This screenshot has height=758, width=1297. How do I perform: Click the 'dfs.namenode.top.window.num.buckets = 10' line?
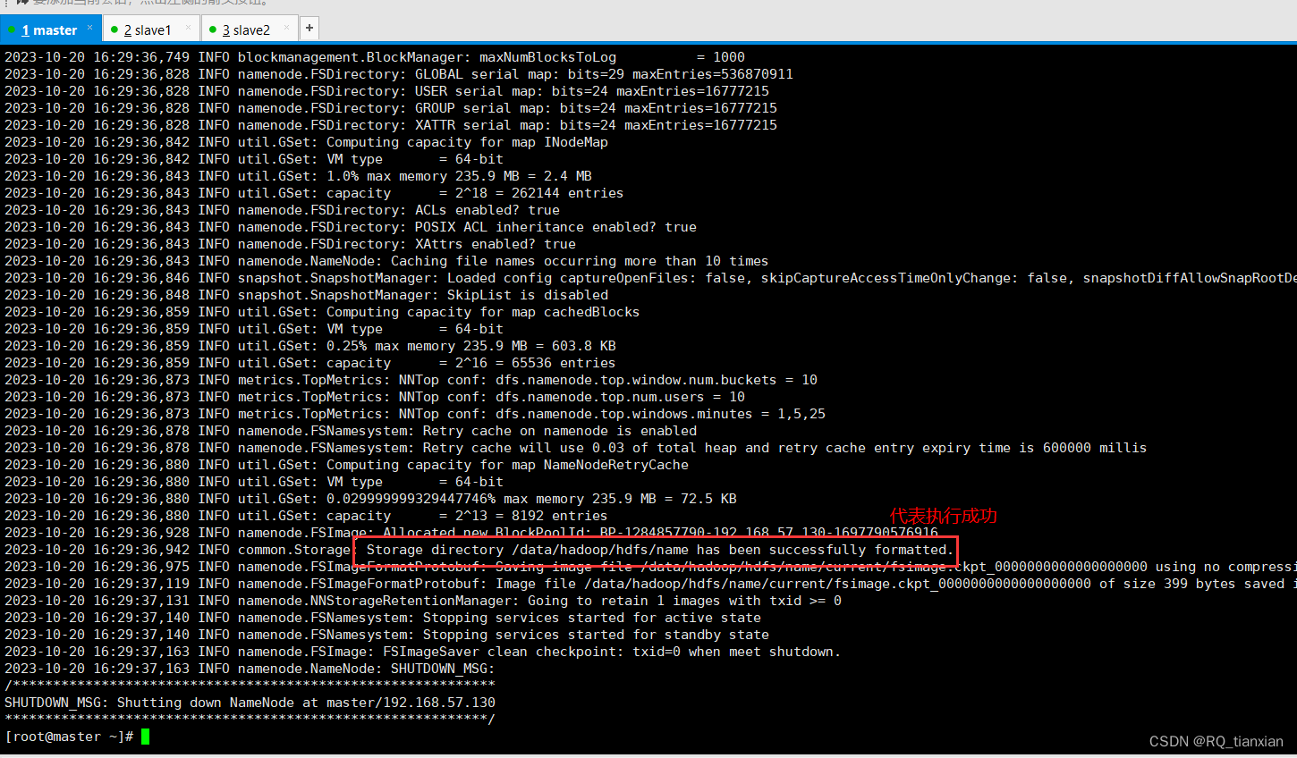pyautogui.click(x=411, y=380)
